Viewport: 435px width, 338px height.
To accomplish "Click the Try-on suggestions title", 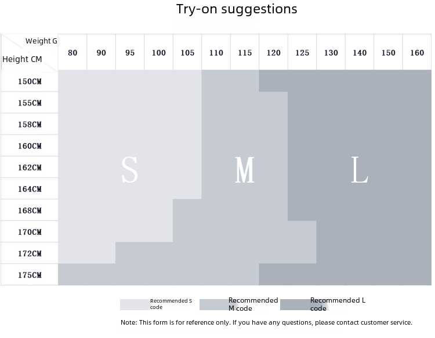I will (237, 9).
